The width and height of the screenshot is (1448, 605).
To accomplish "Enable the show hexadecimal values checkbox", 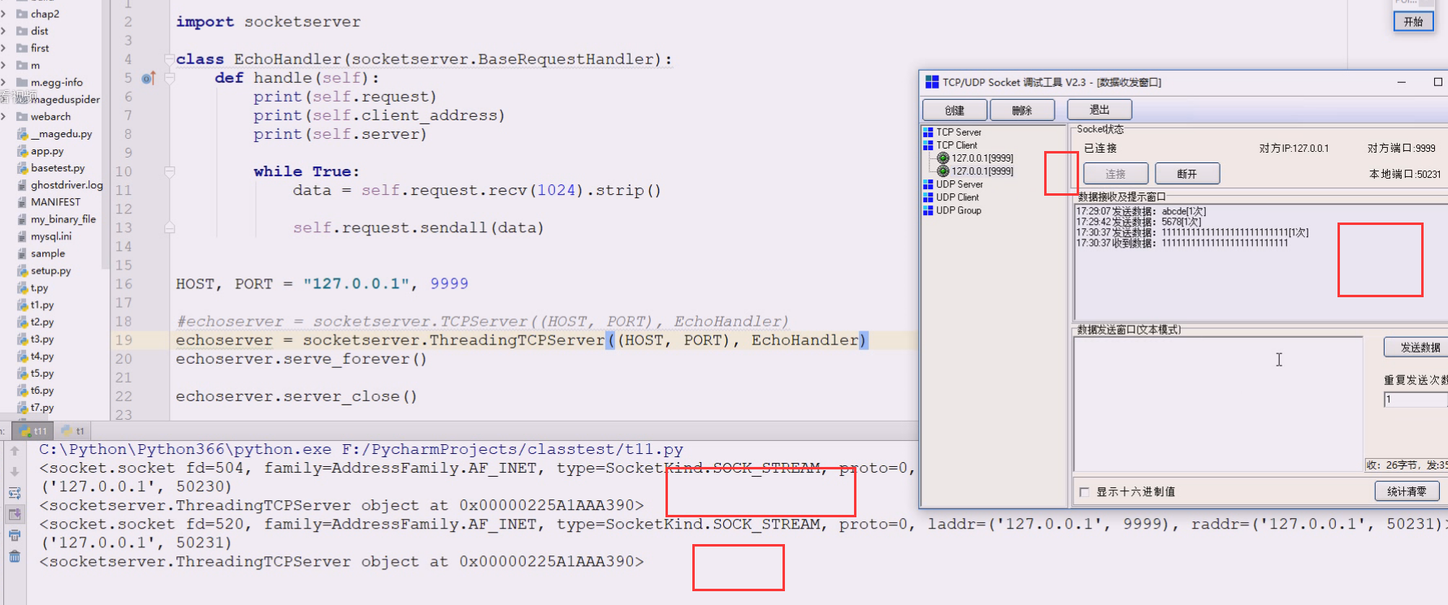I will (1084, 492).
